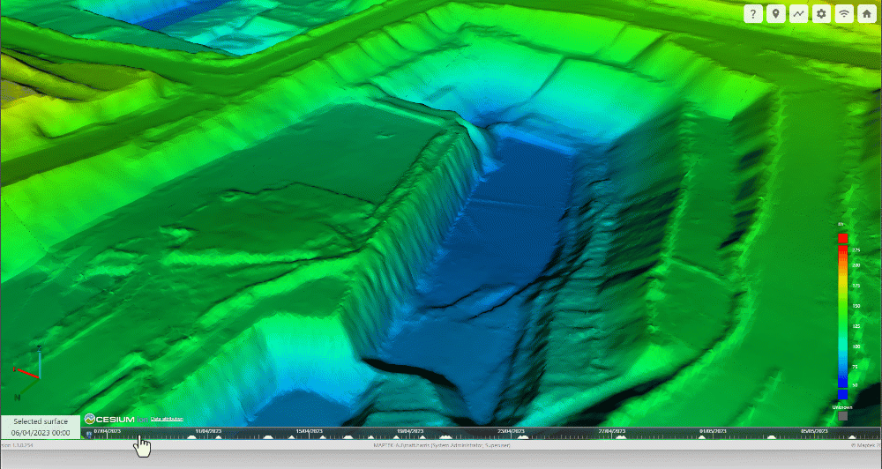Jump to 19/04/2023 on the timeline
The width and height of the screenshot is (882, 469).
[409, 431]
